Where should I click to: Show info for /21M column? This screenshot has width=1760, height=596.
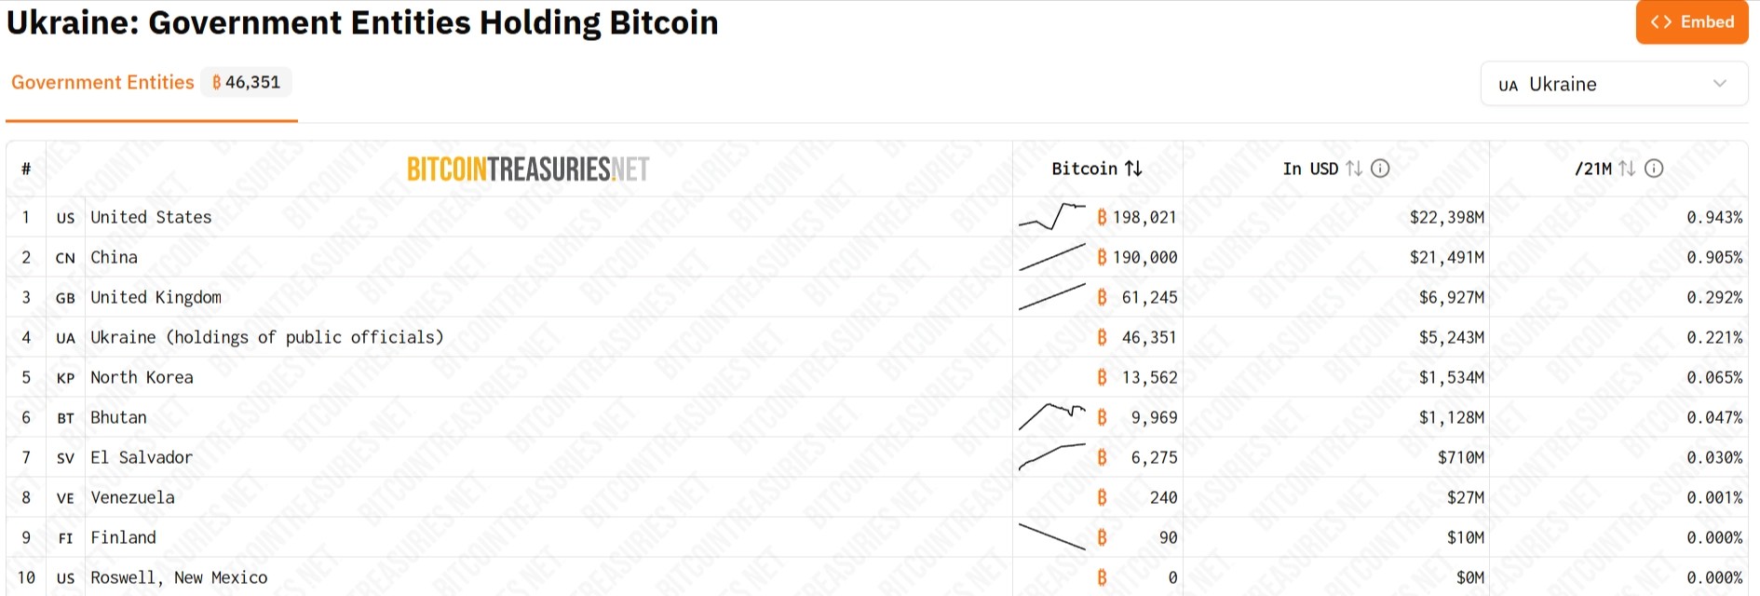[1654, 169]
